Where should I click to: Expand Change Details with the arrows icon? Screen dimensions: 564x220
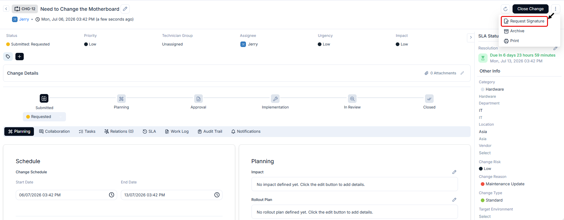[462, 73]
